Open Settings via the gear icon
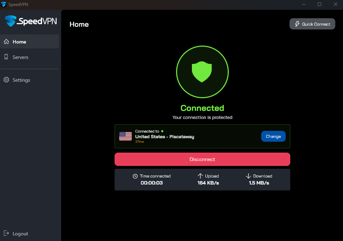The height and width of the screenshot is (241, 343). point(6,80)
